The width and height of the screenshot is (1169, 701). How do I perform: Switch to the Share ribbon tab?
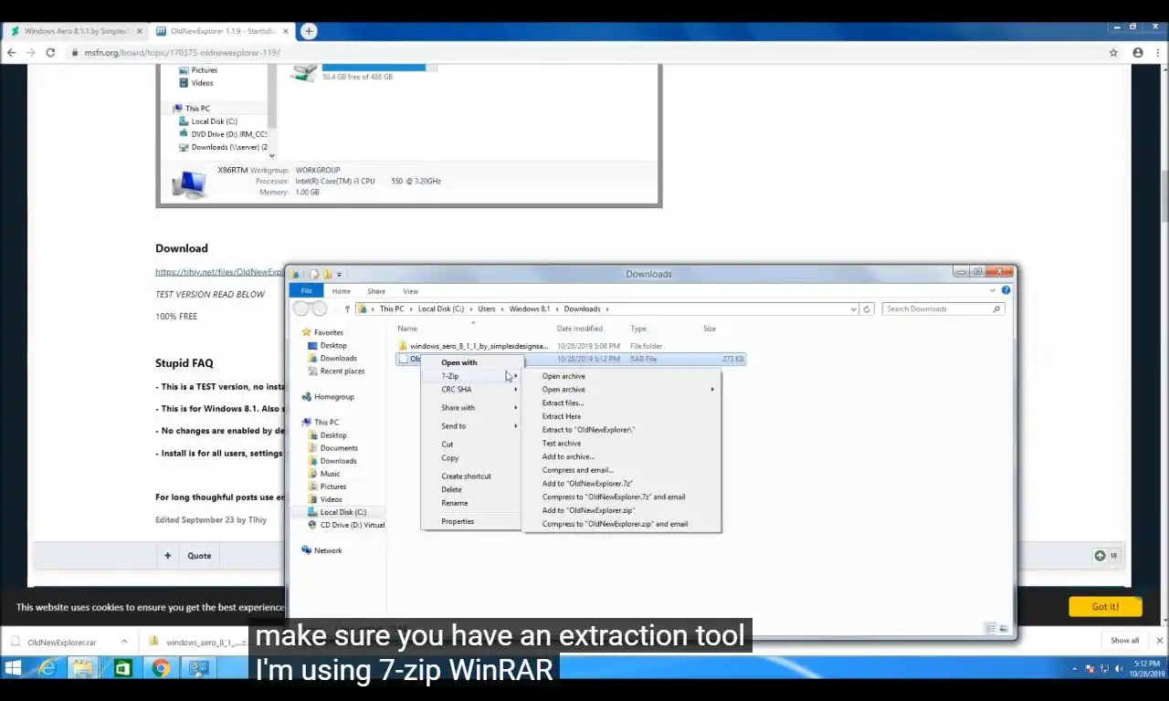pos(376,291)
